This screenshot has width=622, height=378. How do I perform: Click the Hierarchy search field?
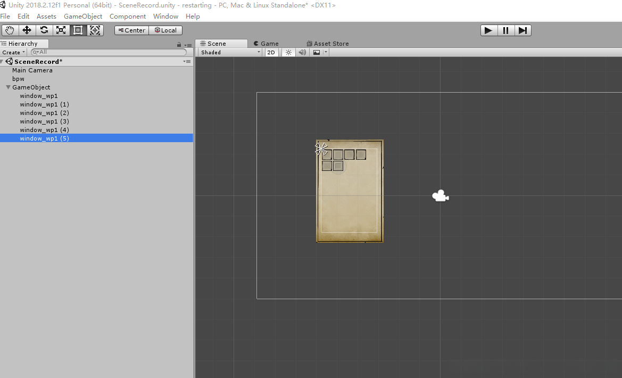[x=109, y=52]
